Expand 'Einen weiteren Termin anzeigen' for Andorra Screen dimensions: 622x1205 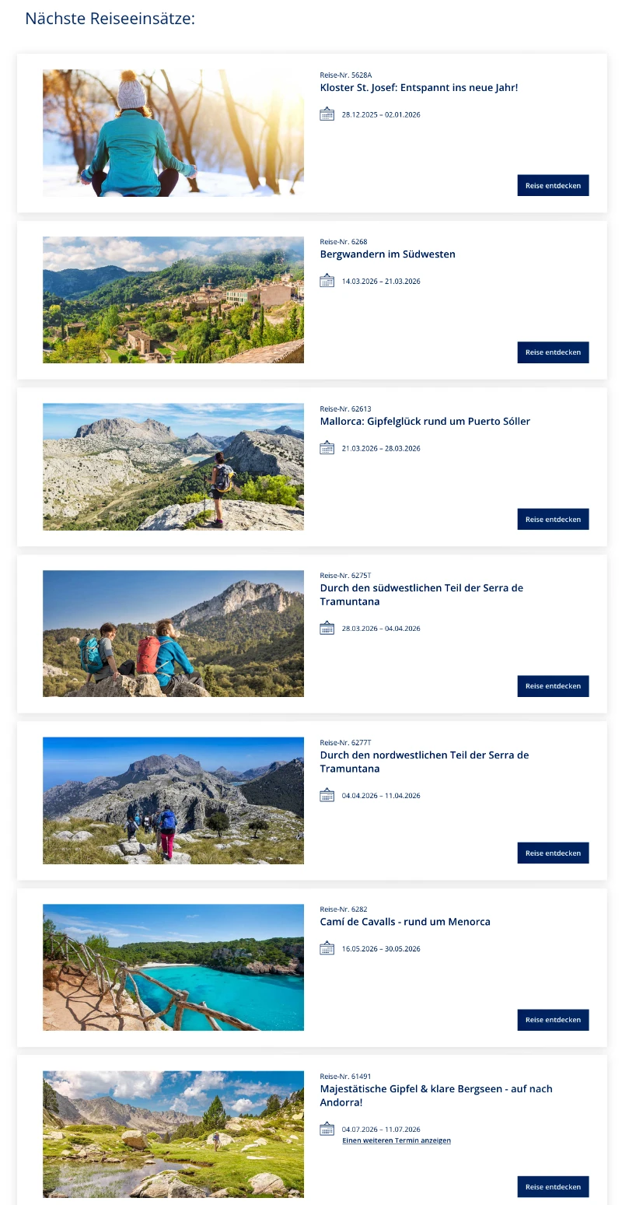tap(397, 1140)
